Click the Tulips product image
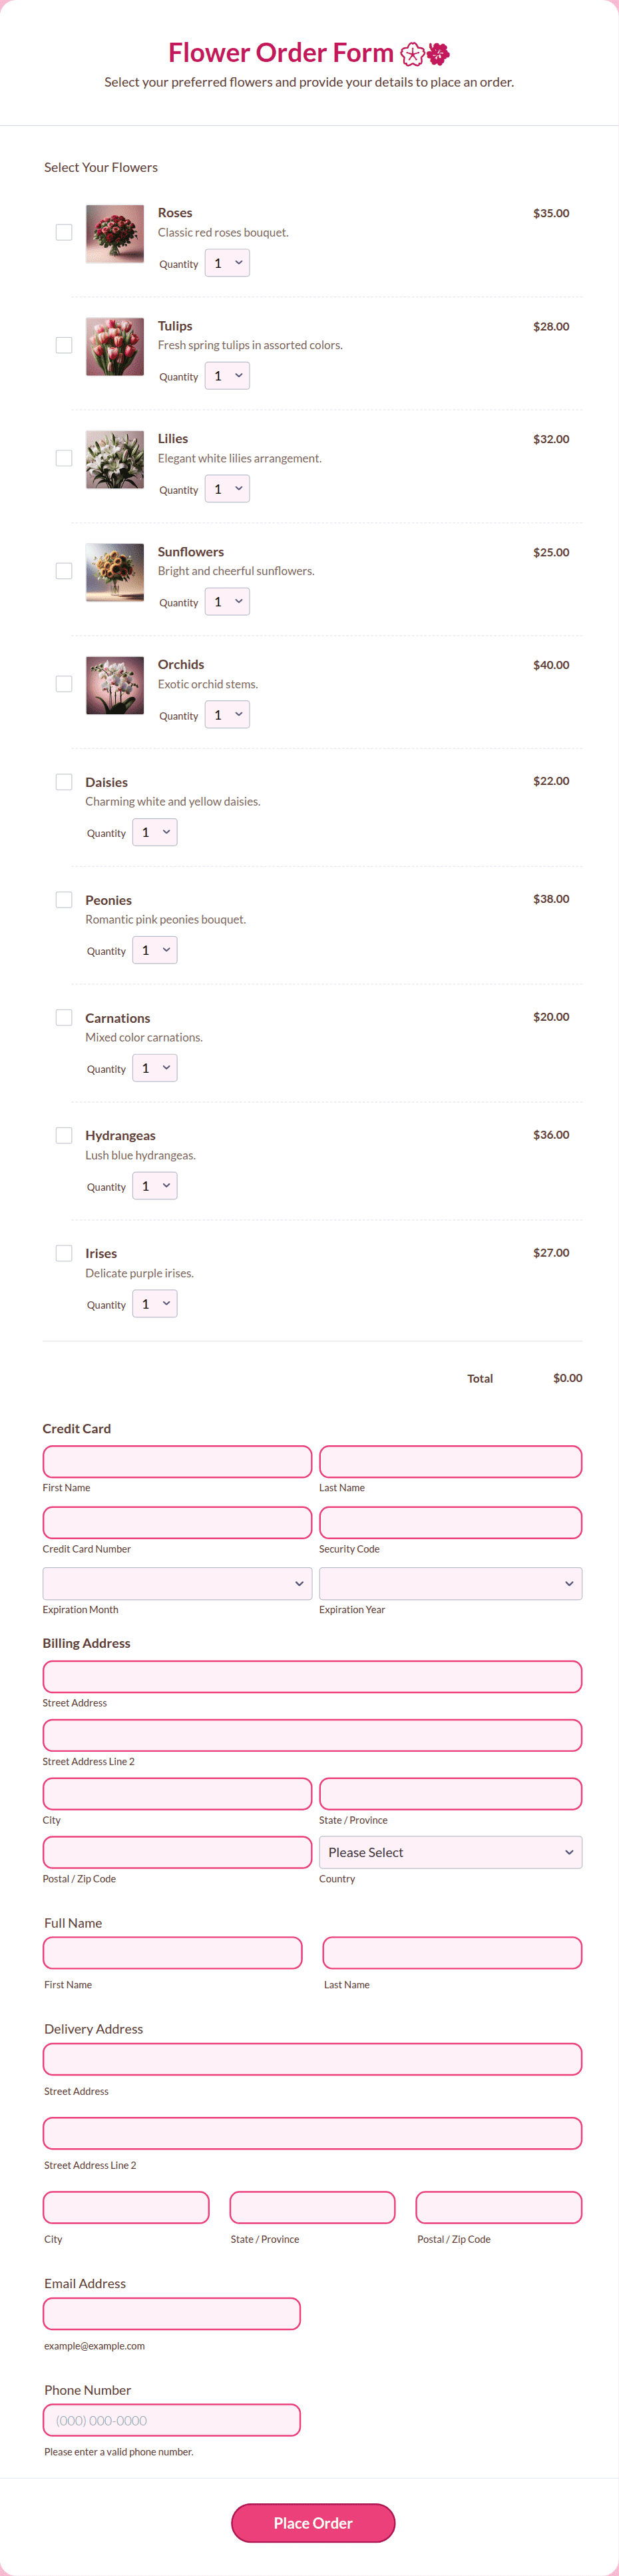The width and height of the screenshot is (619, 2576). tap(114, 347)
